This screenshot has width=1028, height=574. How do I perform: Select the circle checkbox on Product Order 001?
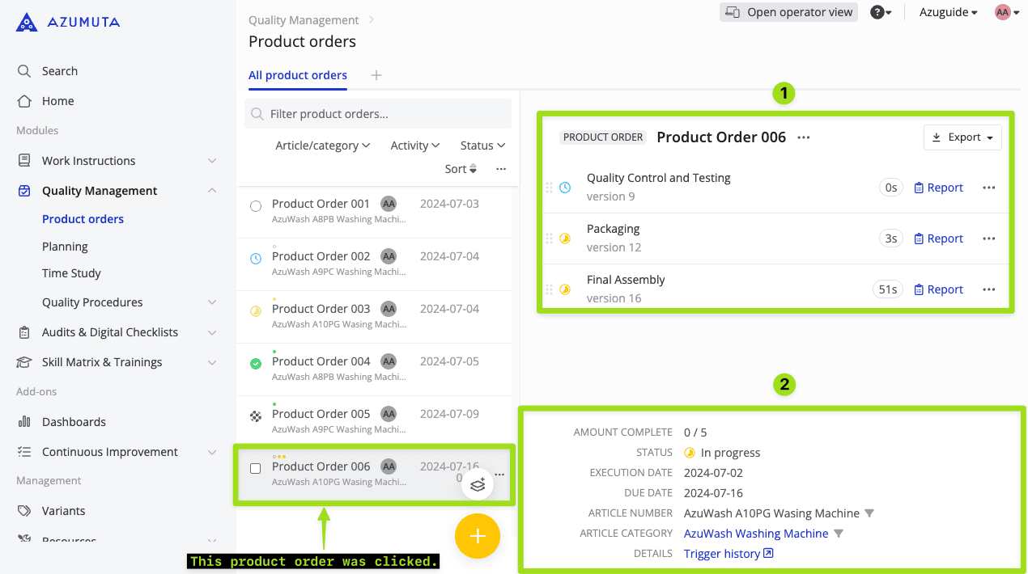pos(254,205)
